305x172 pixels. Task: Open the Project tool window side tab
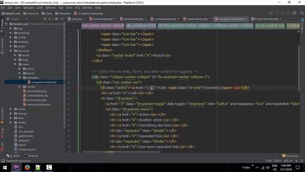(x=2, y=26)
